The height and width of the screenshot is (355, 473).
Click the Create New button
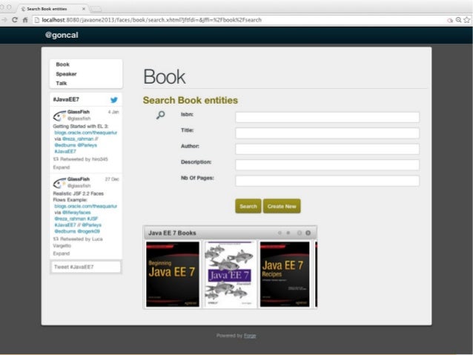click(x=282, y=206)
